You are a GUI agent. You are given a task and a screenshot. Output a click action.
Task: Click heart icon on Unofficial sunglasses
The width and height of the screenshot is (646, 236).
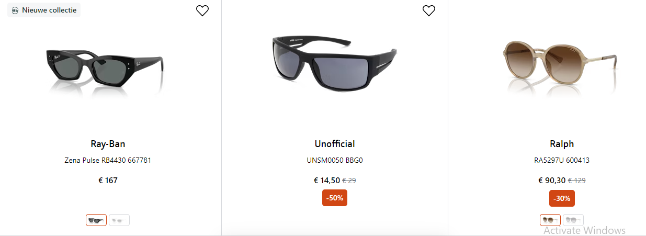(429, 10)
